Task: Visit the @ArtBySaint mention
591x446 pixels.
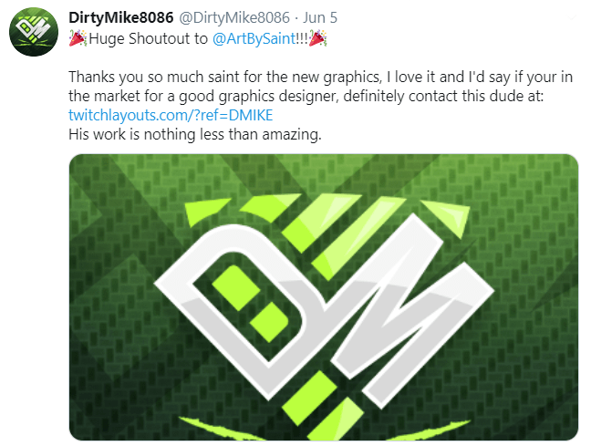Action: click(254, 38)
